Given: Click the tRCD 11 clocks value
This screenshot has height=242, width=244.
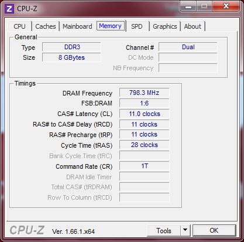Looking at the screenshot, I should point(145,124).
